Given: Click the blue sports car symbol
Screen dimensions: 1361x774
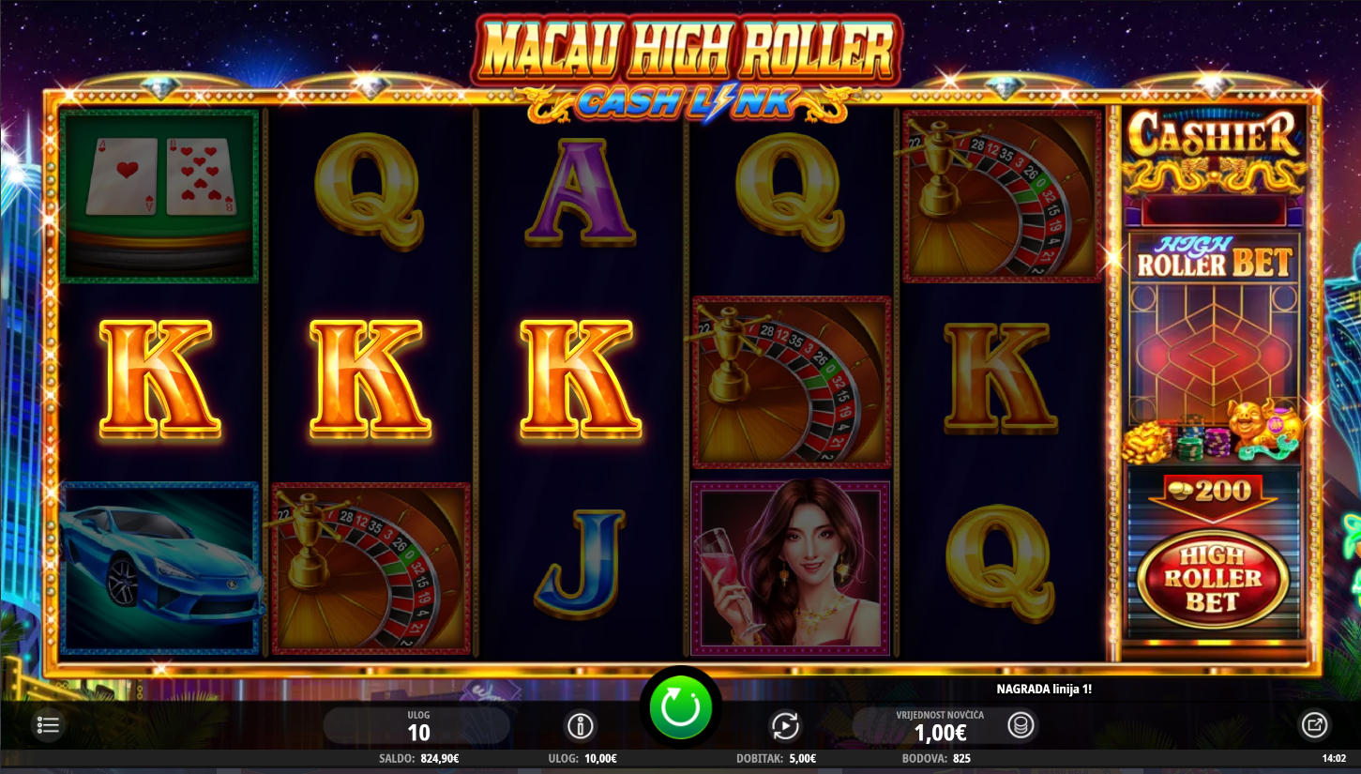Looking at the screenshot, I should point(159,569).
